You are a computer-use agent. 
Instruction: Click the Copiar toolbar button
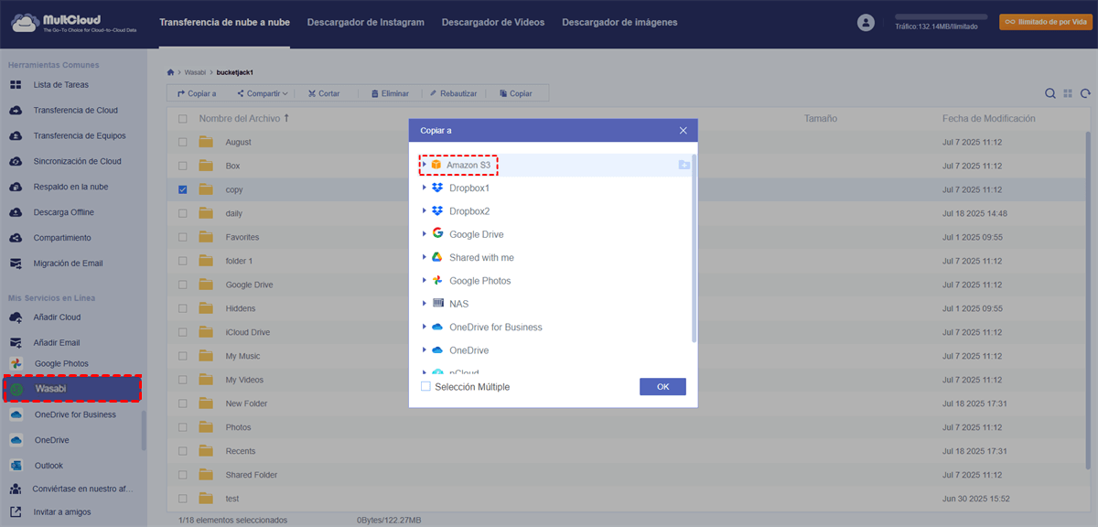click(516, 93)
